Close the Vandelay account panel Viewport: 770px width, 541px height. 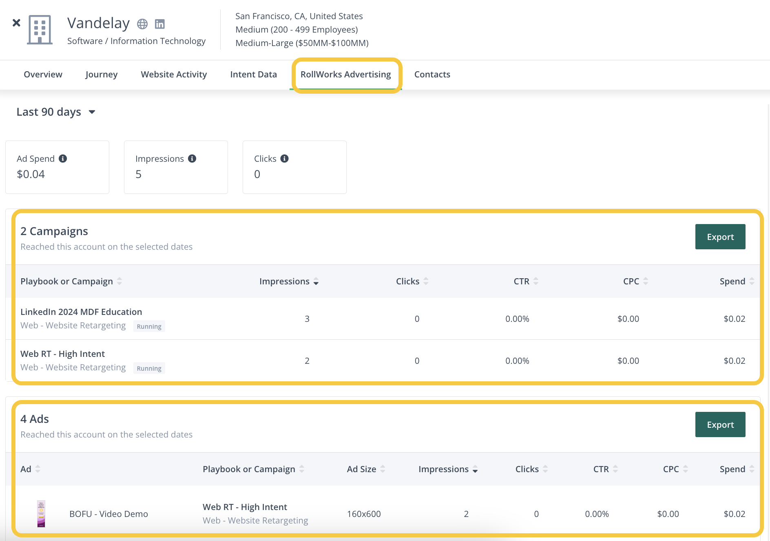click(x=16, y=23)
